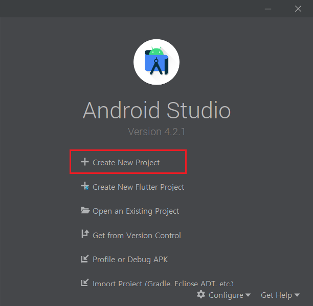Click the Flutter plus icon
313x306 pixels.
click(85, 186)
